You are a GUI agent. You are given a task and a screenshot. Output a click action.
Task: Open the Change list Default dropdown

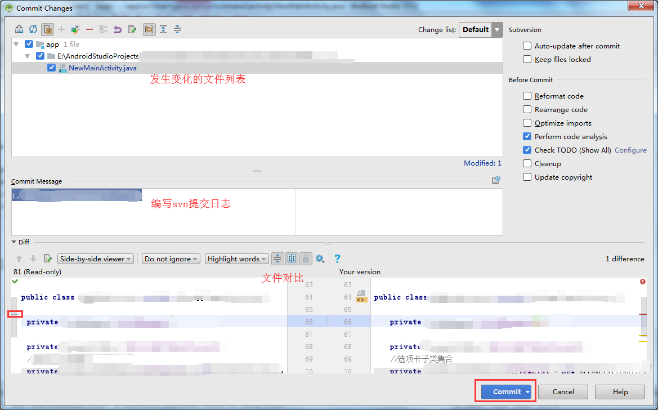coord(481,30)
